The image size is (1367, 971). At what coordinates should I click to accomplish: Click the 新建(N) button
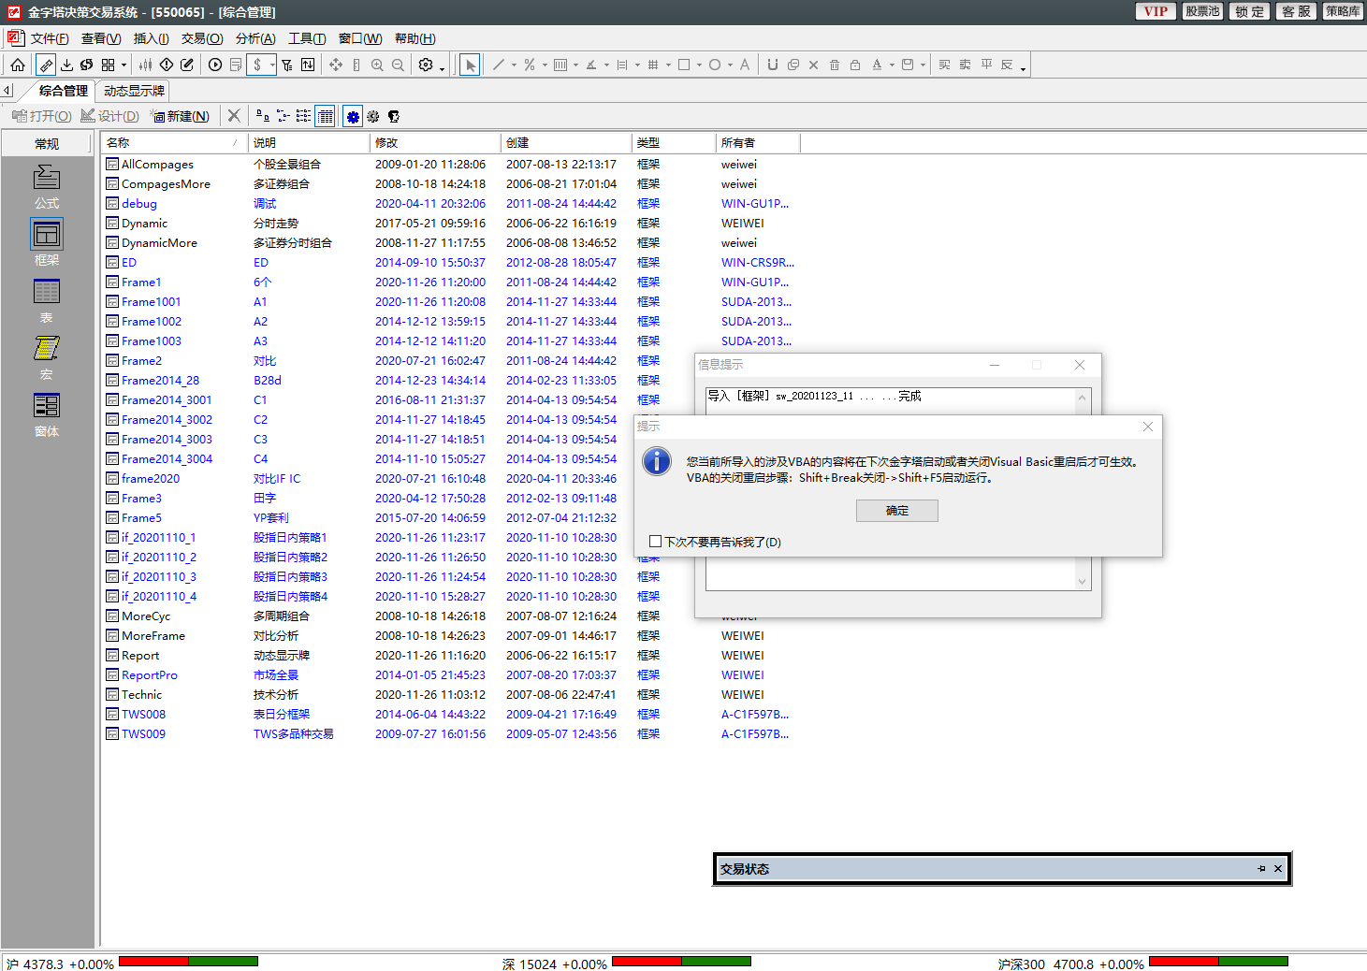coord(181,116)
